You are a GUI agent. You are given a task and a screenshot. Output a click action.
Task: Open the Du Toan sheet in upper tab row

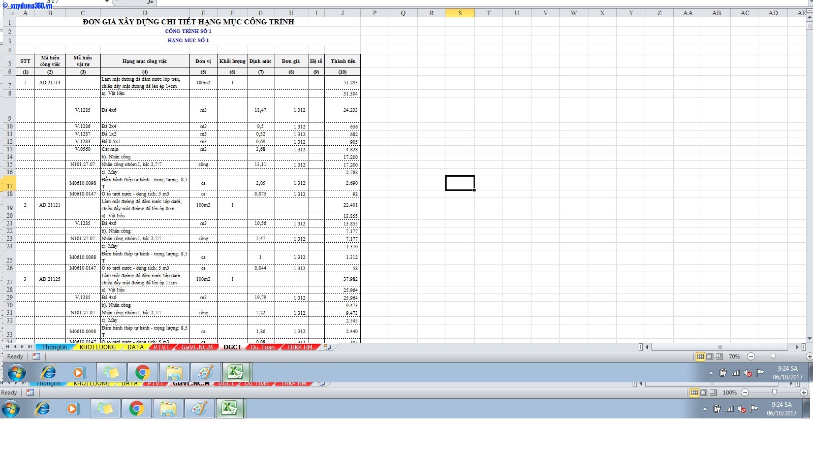coord(262,347)
